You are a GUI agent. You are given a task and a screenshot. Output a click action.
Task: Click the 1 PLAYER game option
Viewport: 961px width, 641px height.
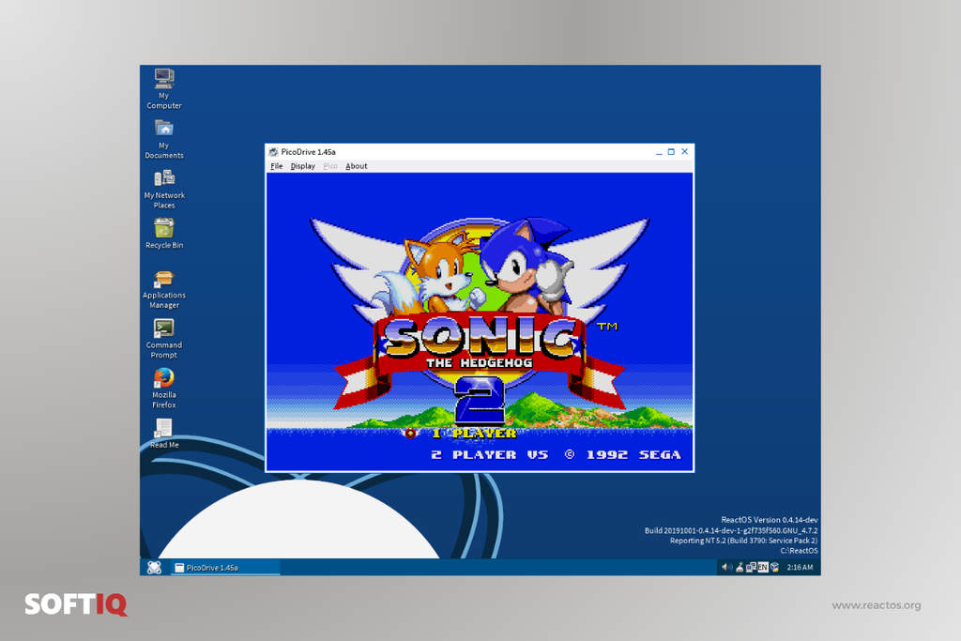(x=474, y=434)
